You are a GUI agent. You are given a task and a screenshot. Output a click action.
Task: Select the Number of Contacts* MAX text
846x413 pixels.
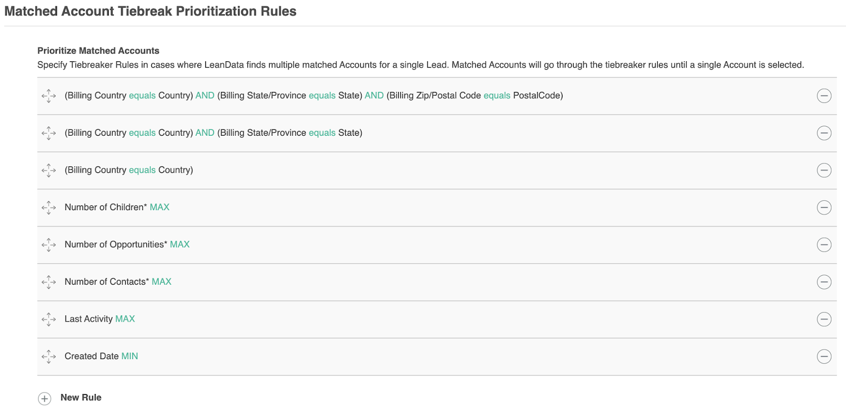(118, 281)
